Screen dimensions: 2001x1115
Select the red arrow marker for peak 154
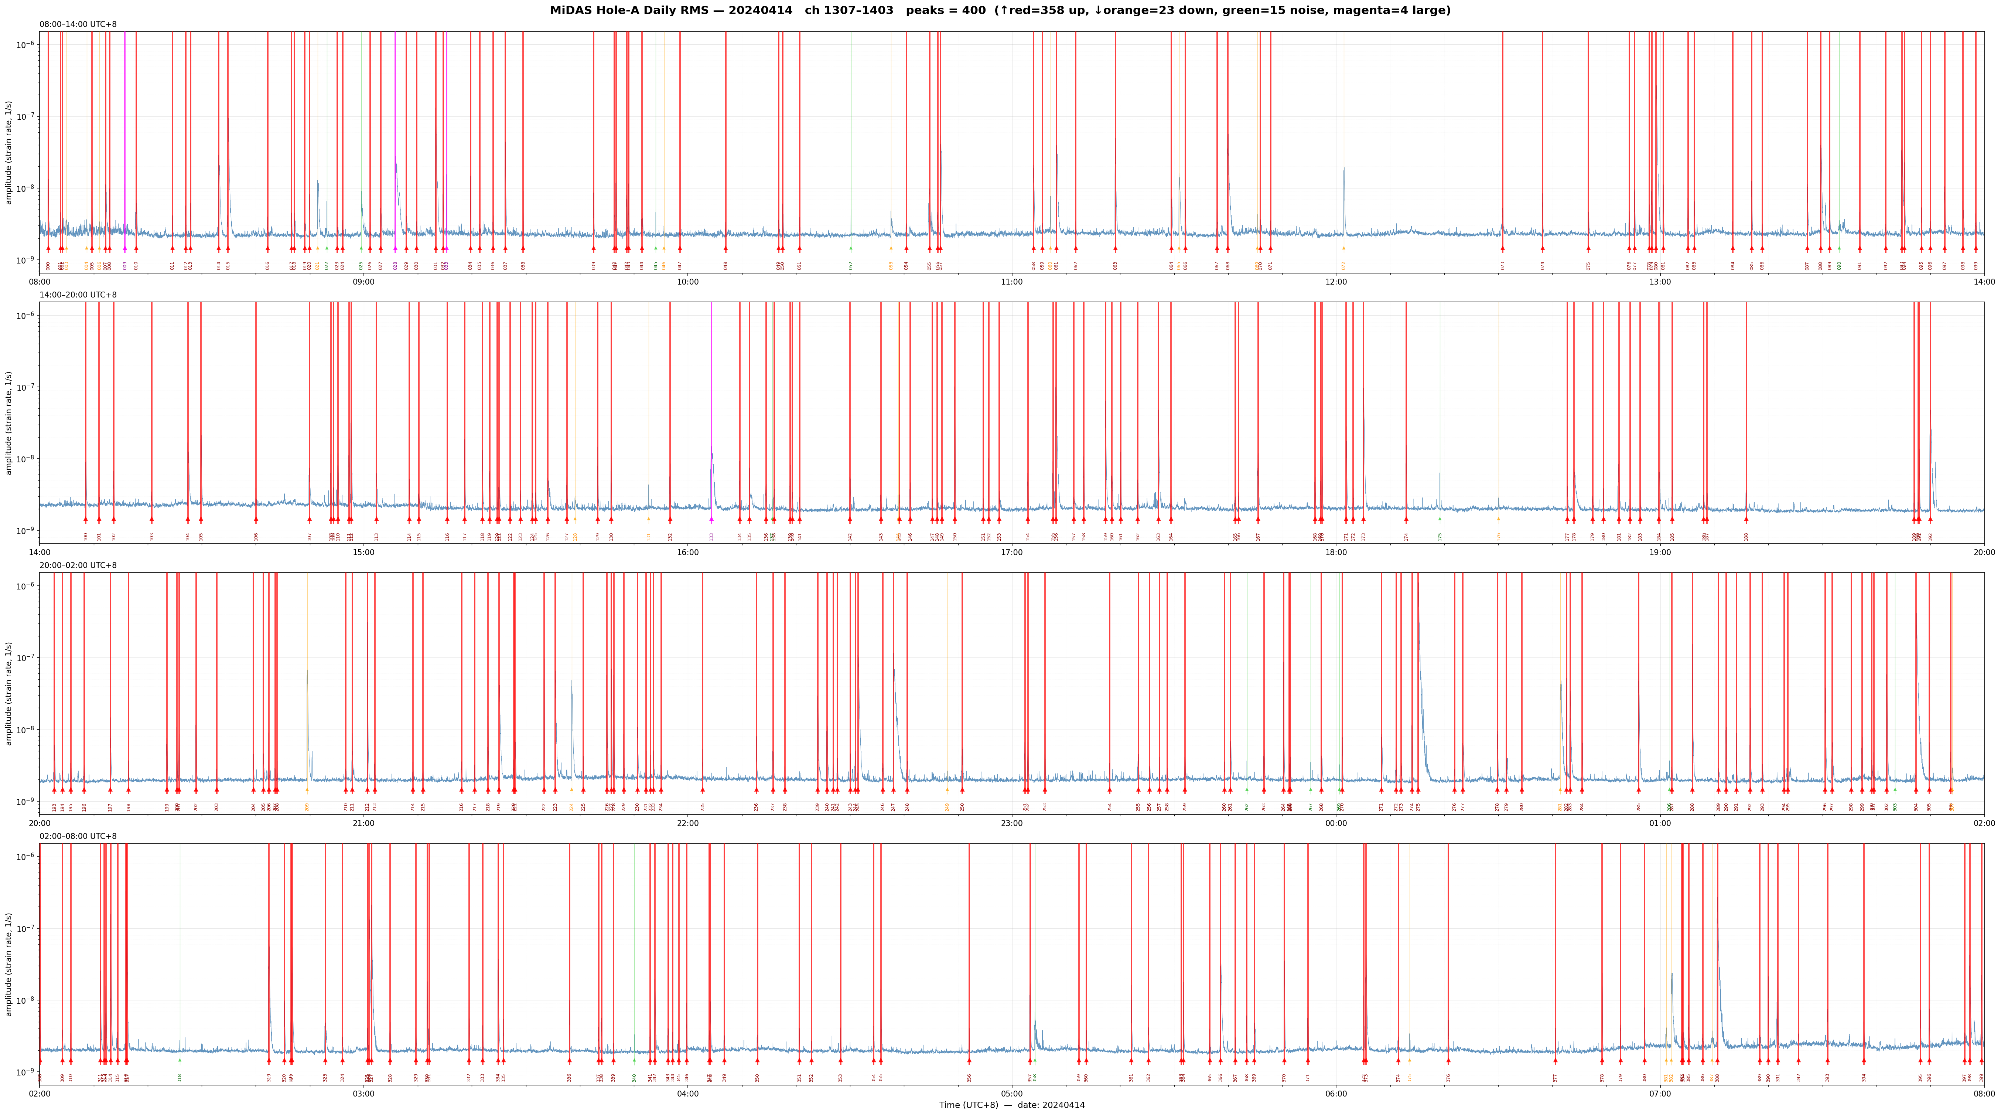pos(1028,519)
